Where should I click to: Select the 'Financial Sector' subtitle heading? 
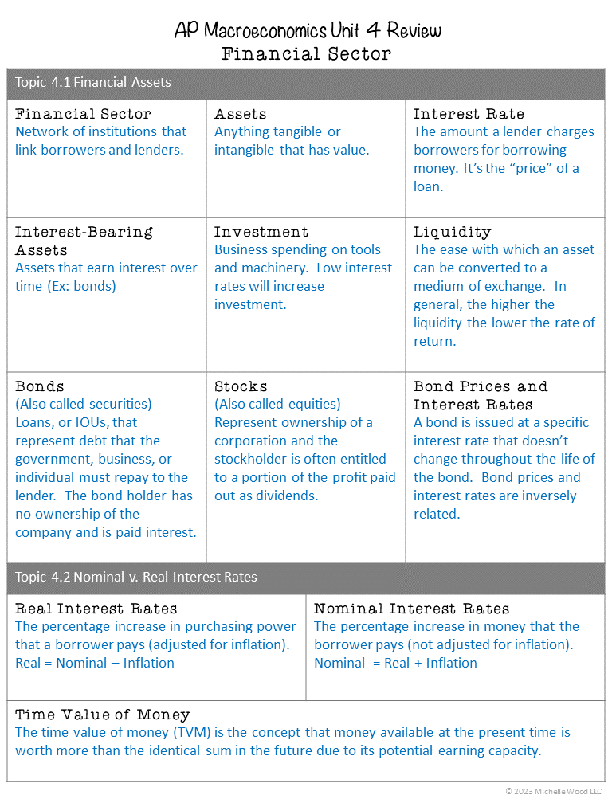306,54
